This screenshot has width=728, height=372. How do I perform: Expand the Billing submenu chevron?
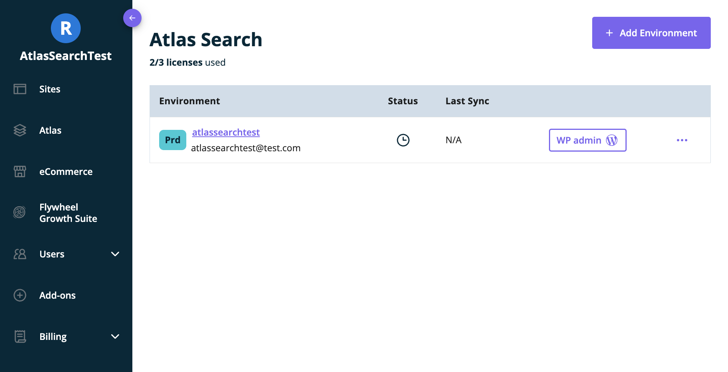click(x=115, y=336)
